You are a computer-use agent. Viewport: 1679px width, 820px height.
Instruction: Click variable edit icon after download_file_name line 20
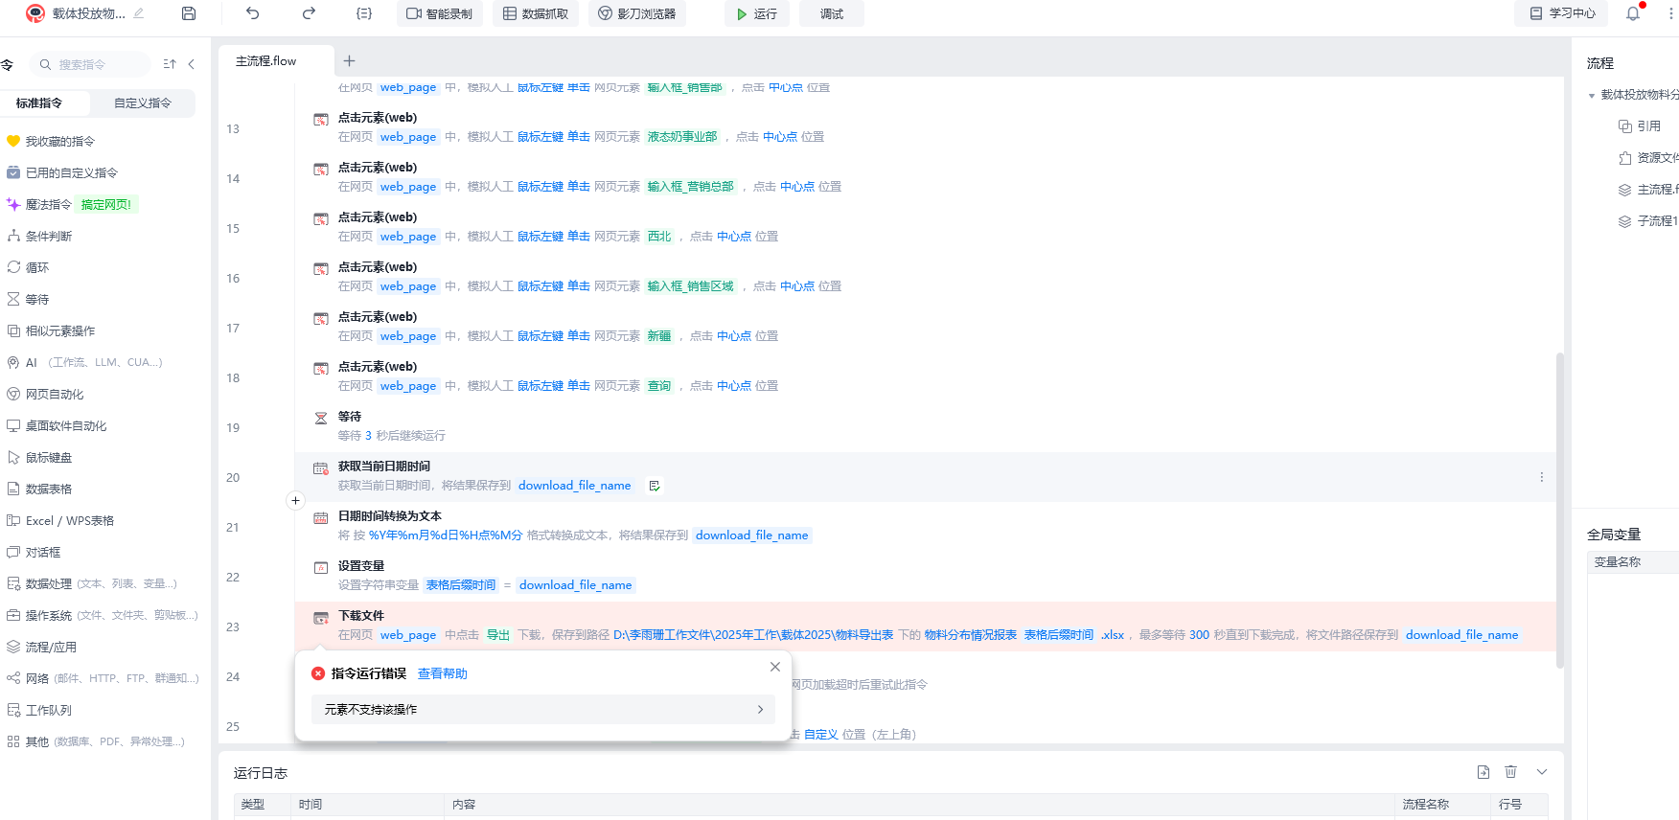pos(655,486)
